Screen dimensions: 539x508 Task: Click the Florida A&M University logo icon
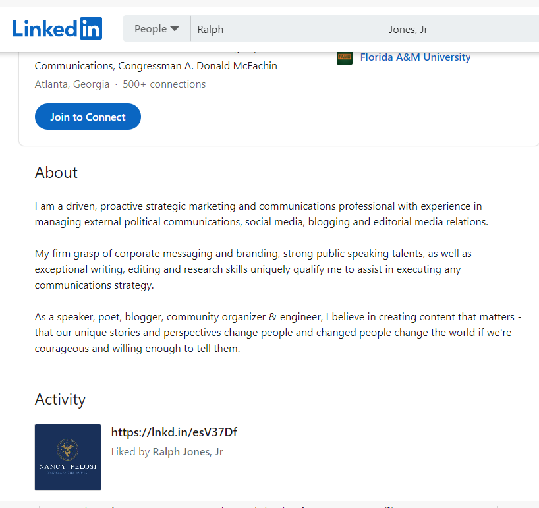click(345, 57)
